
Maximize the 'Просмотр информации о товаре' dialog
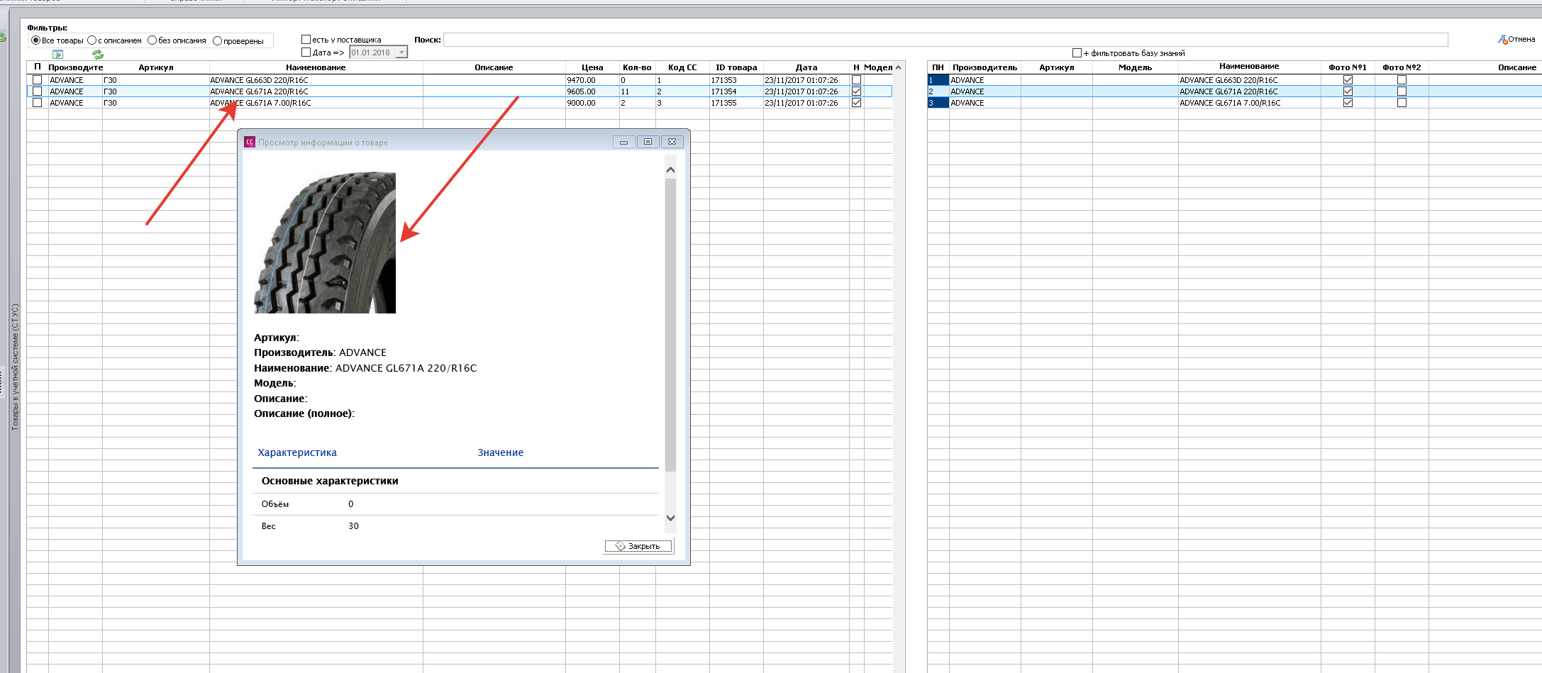(x=648, y=142)
